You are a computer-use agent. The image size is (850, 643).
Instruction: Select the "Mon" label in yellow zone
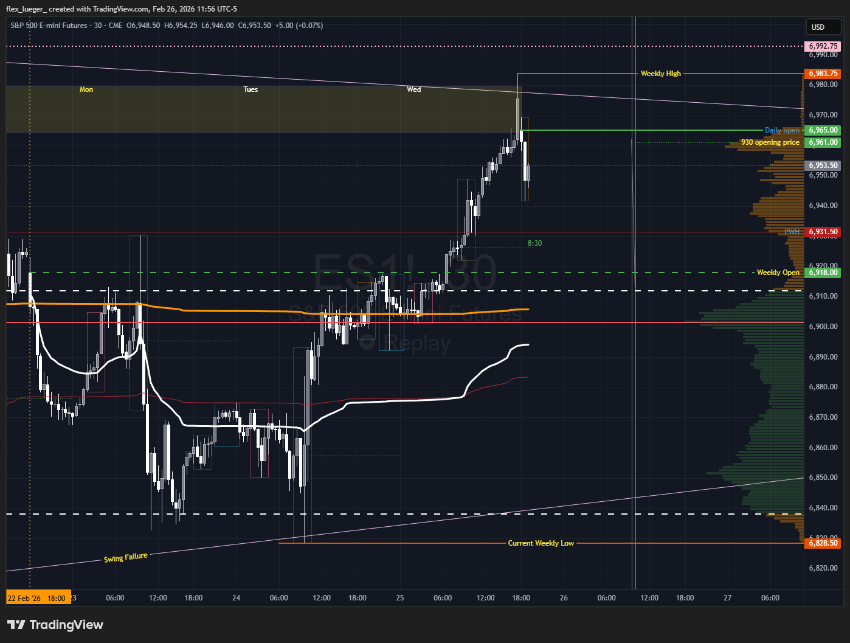(x=86, y=89)
